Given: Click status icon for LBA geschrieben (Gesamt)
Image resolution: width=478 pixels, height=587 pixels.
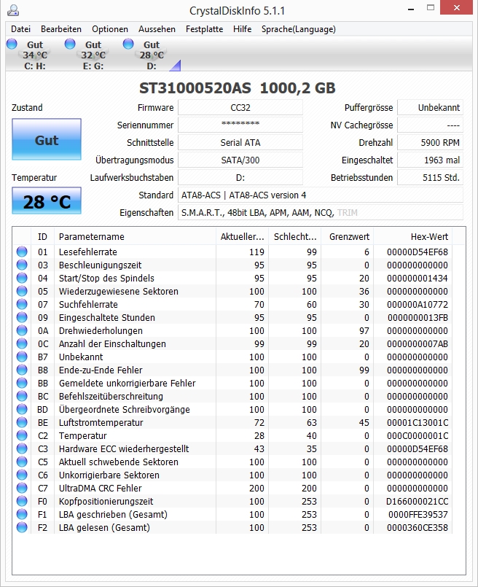Looking at the screenshot, I should pyautogui.click(x=22, y=514).
